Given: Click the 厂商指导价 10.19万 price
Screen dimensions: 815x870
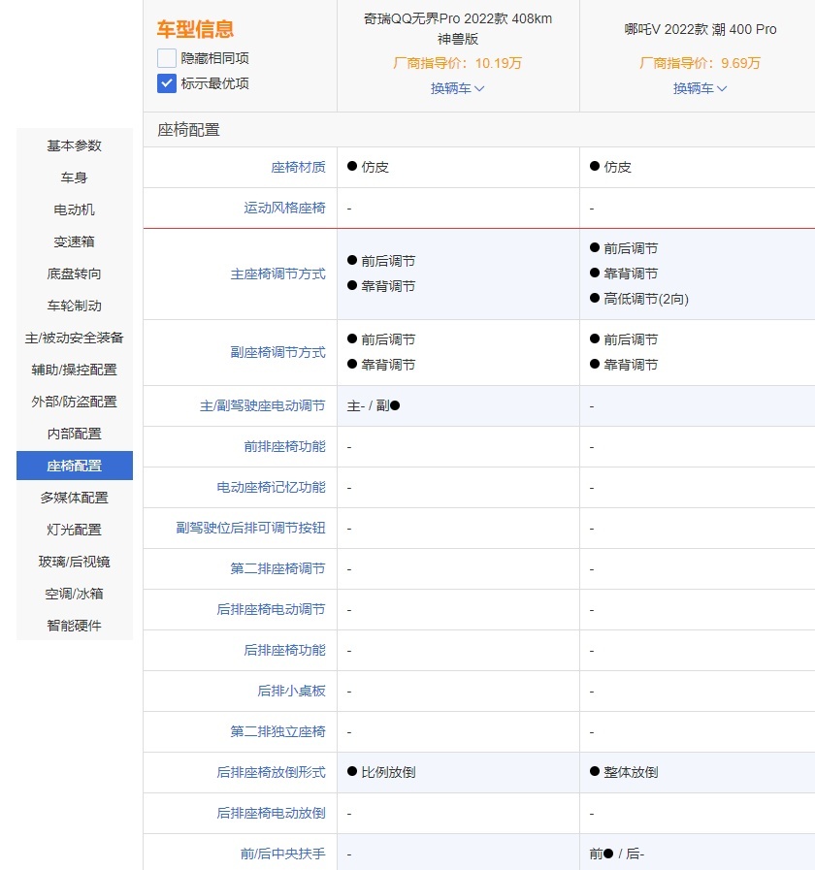Looking at the screenshot, I should (457, 63).
